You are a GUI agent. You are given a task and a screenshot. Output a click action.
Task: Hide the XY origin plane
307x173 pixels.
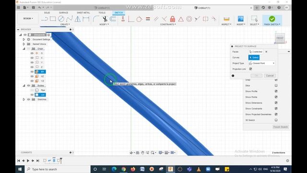click(x=32, y=72)
